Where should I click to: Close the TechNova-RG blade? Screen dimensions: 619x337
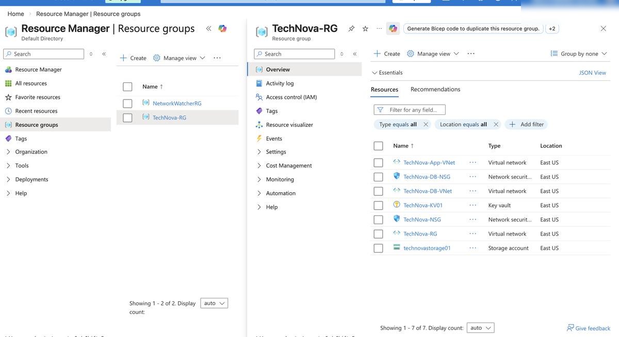pyautogui.click(x=604, y=28)
